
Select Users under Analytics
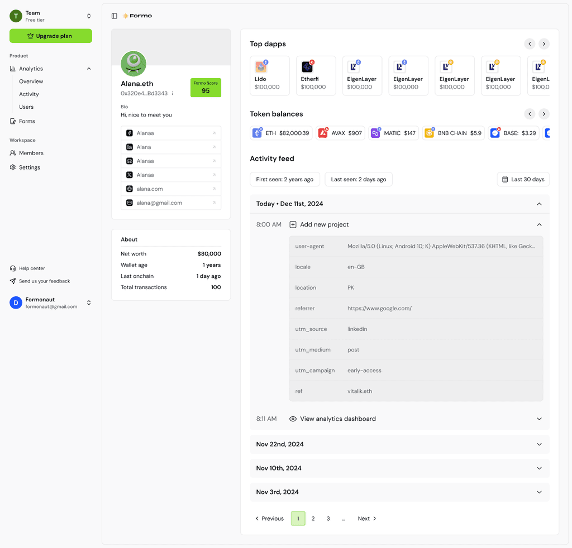26,107
